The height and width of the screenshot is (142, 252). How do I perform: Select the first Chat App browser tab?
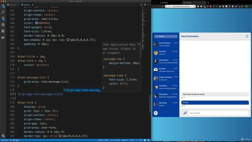coord(170,3)
